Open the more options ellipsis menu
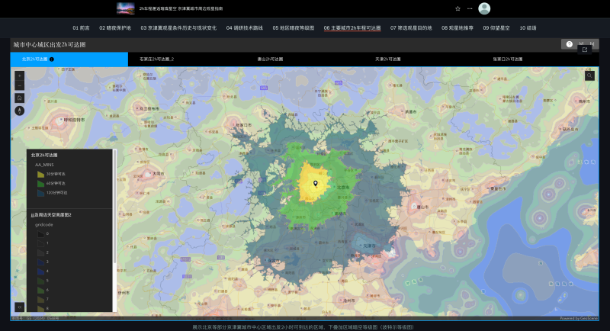Screen dimensions: 610x331 470,8
